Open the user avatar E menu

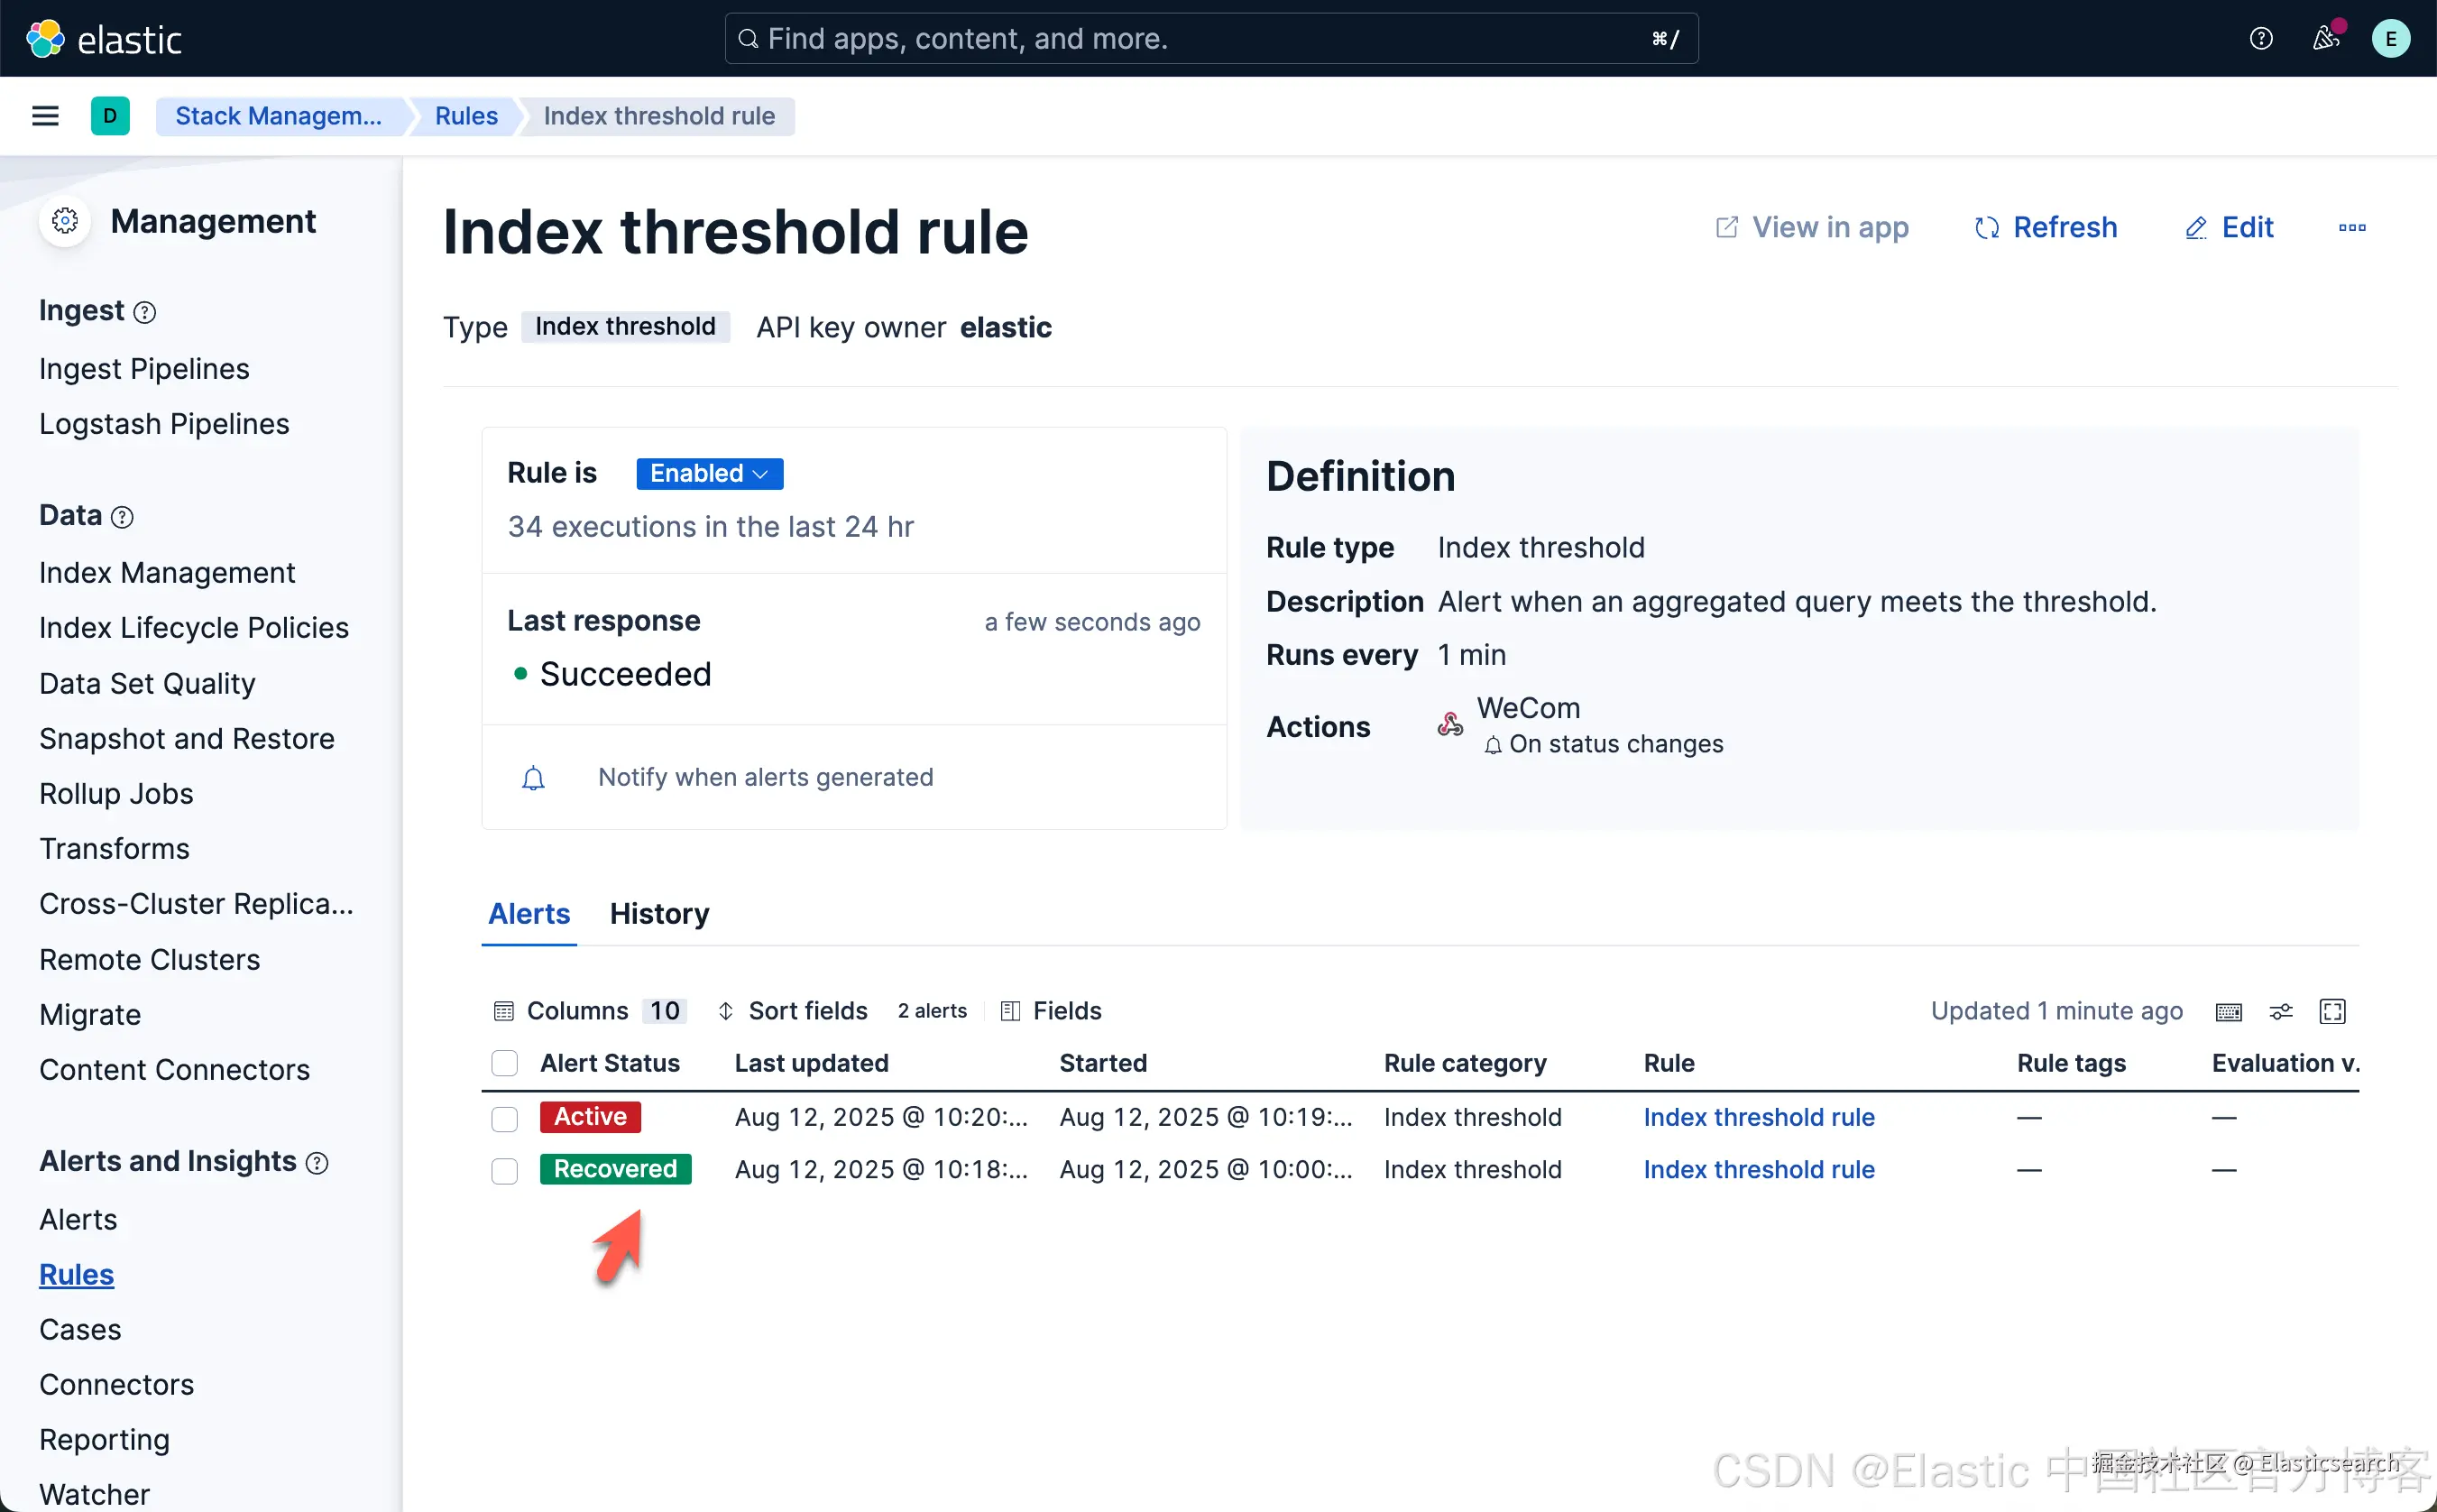(x=2390, y=38)
